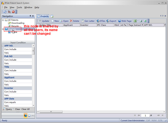Image resolution: width=168 pixels, height=123 pixels.
Task: Click Open in the projects toolbar
Action: (64, 21)
